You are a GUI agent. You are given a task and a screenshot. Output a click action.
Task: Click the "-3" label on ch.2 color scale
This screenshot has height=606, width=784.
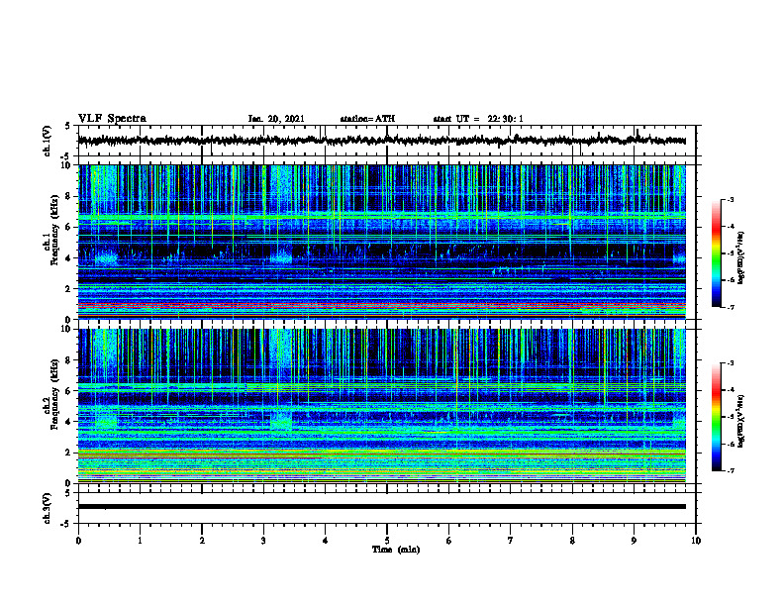click(731, 363)
